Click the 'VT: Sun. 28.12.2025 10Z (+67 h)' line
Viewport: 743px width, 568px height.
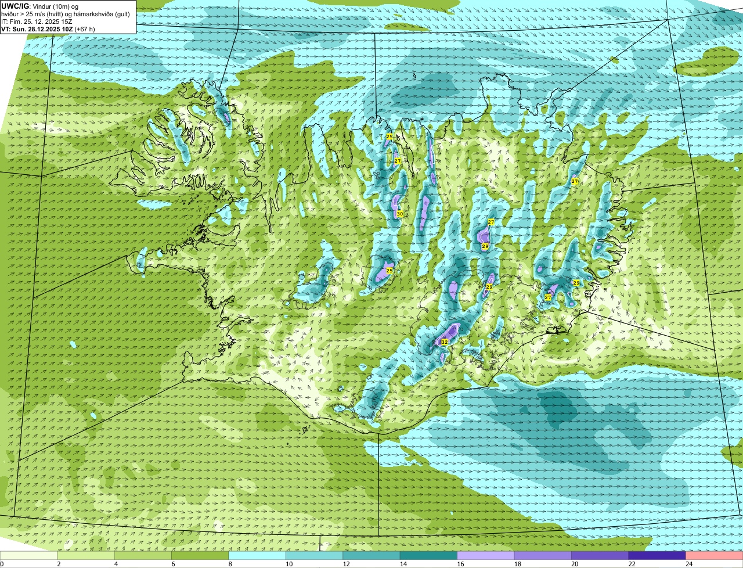click(x=48, y=28)
